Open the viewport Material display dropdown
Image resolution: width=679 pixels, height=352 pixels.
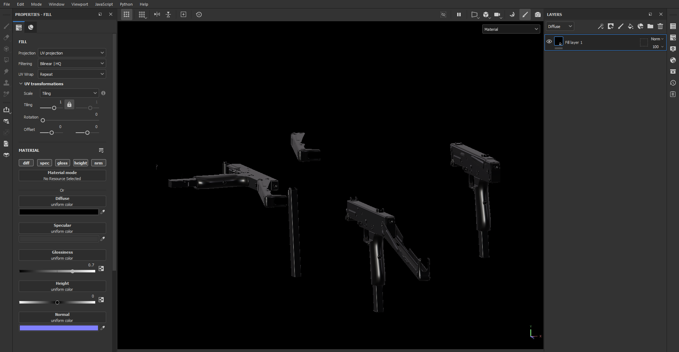coord(511,29)
